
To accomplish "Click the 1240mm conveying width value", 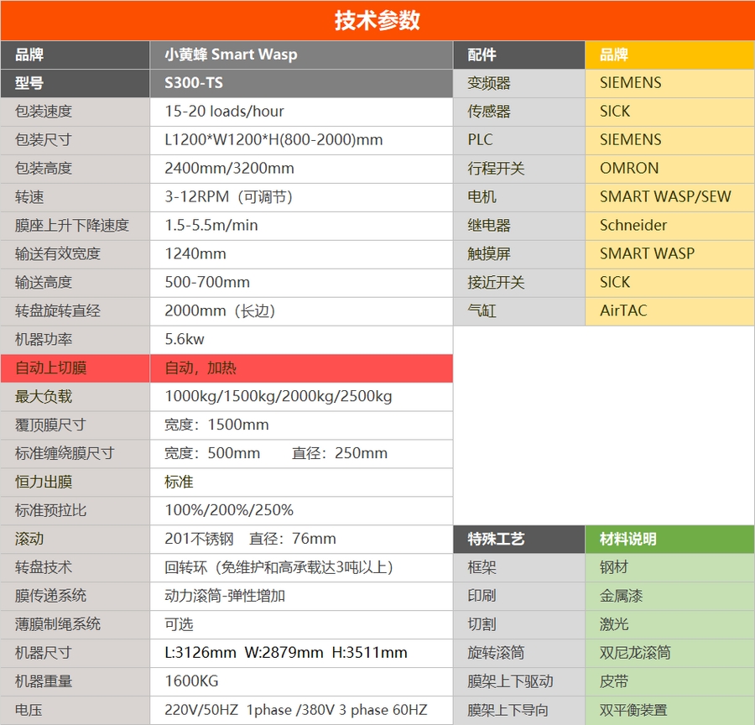I will pos(301,253).
